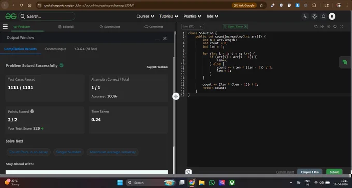Click the "1111 / 1111" test cases value
This screenshot has height=188, width=352.
(20, 88)
